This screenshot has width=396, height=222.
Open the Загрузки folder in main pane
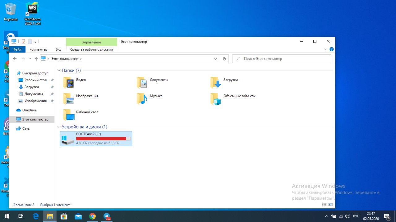[x=216, y=82]
